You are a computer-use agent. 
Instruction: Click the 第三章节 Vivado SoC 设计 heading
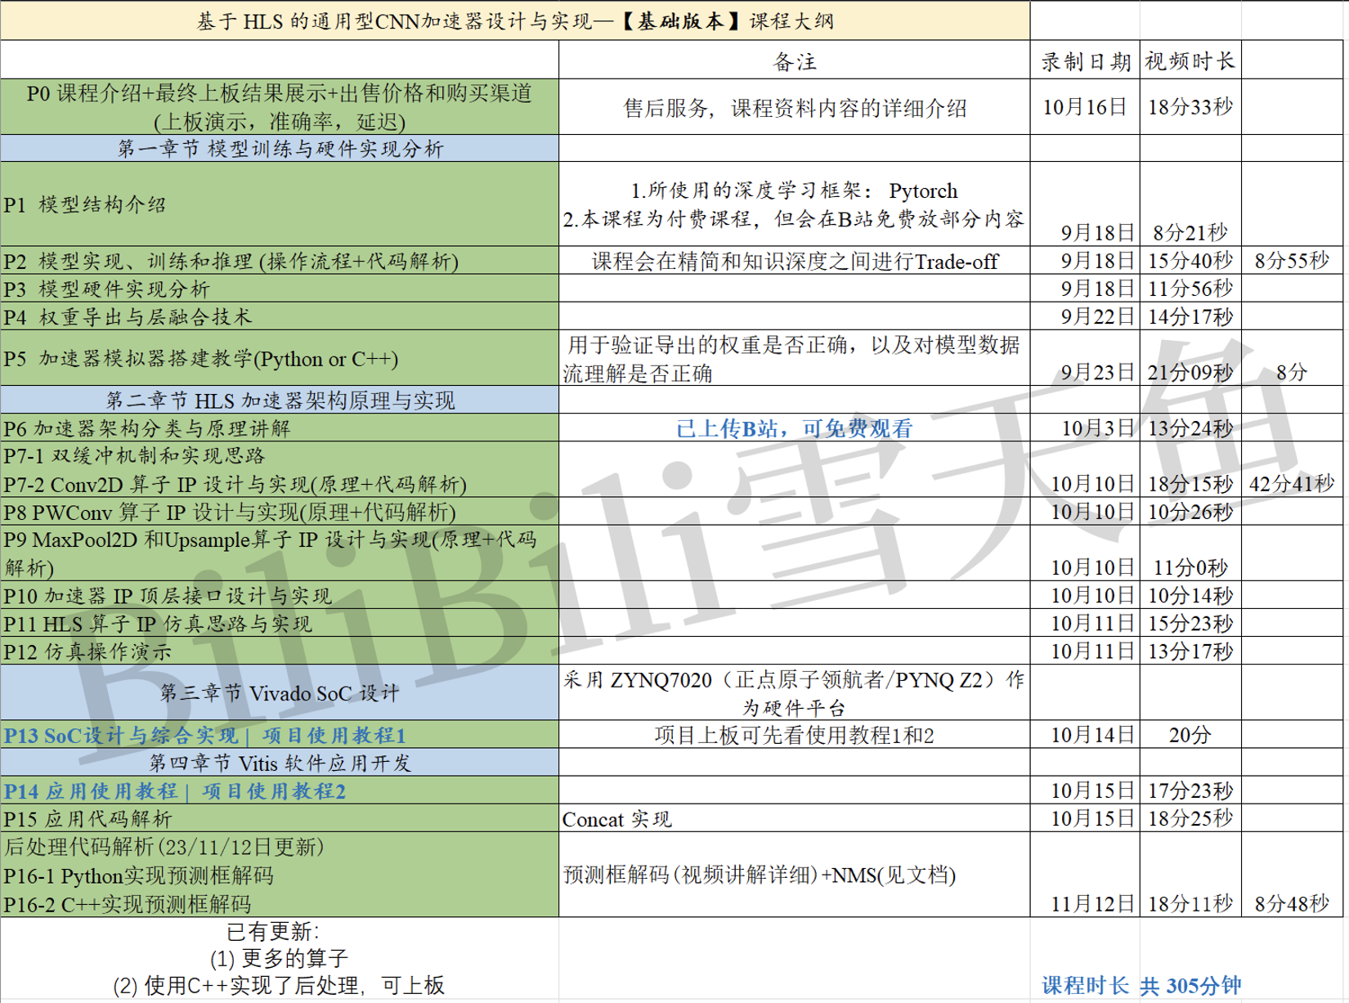280,692
